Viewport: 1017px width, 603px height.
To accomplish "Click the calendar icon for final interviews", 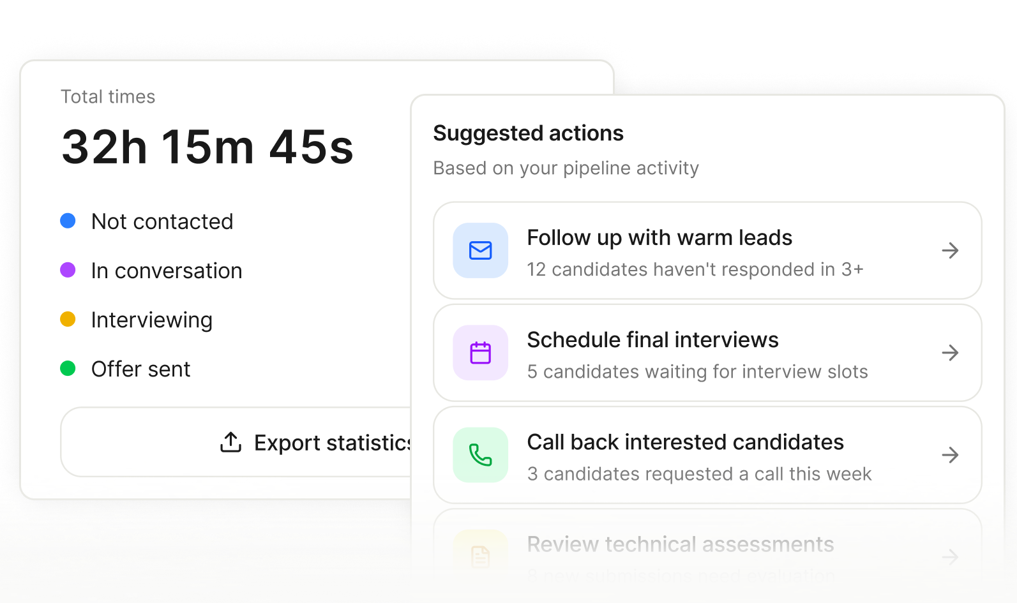I will point(479,353).
